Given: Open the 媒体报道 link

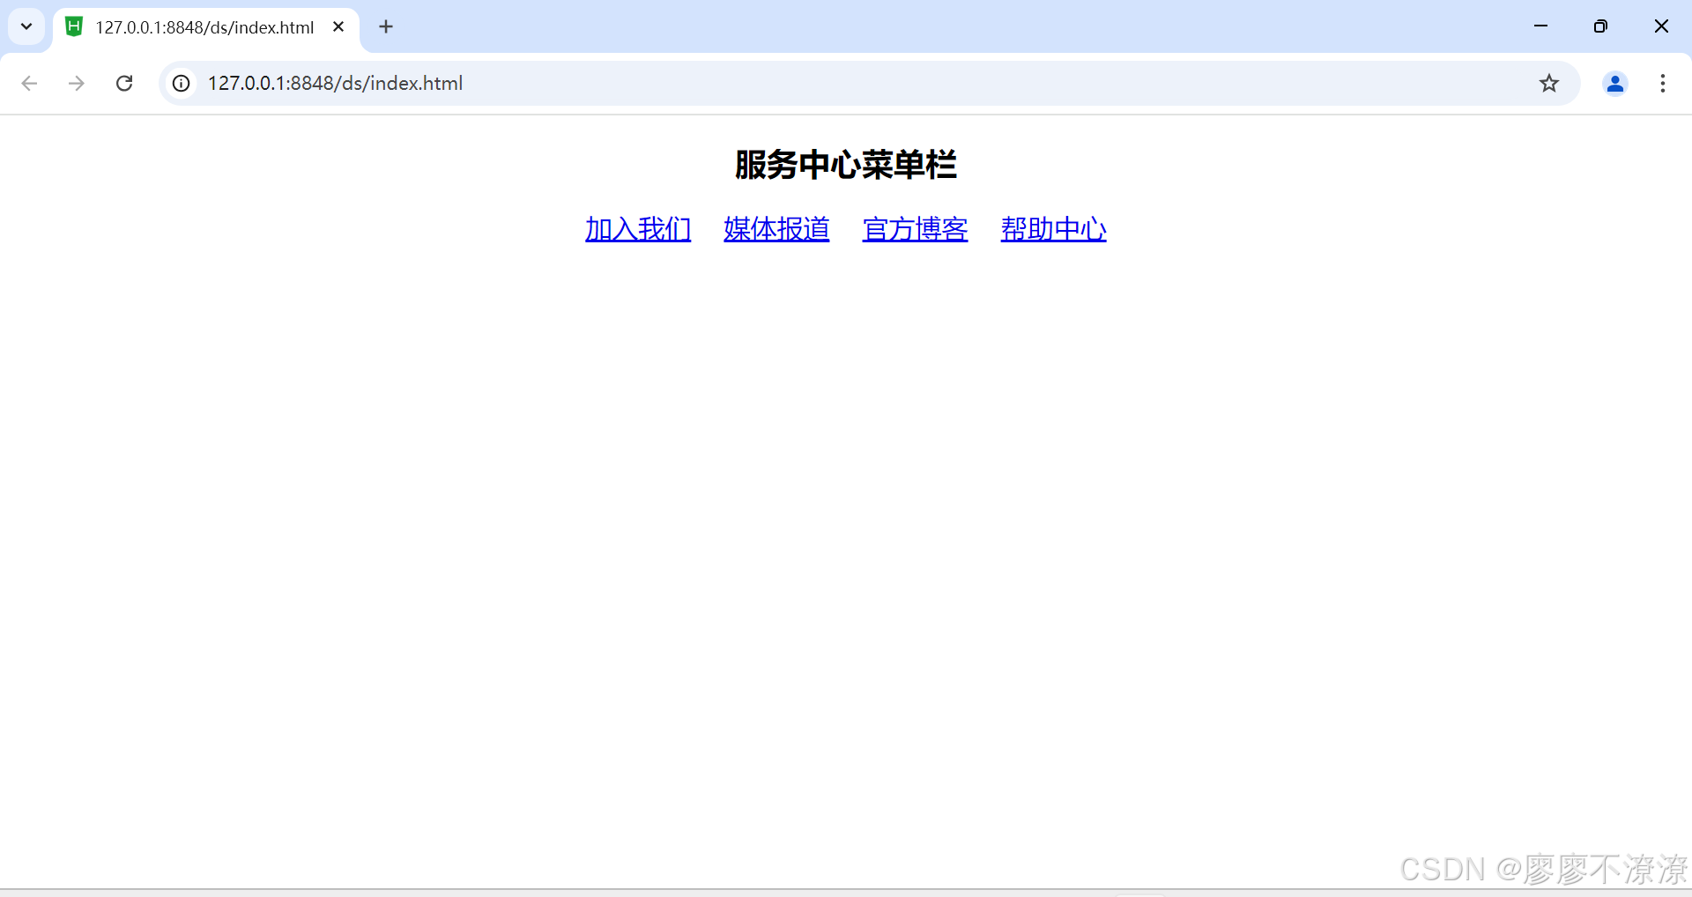Looking at the screenshot, I should 776,229.
